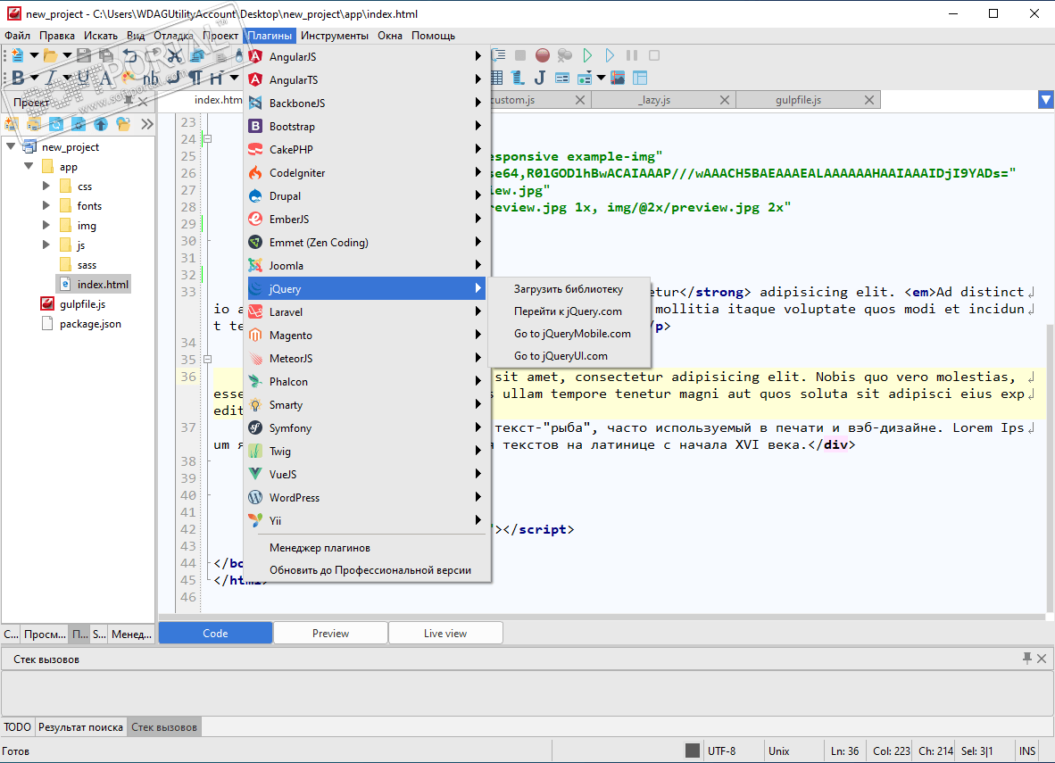
Task: Click the insert table grid icon
Action: tap(496, 79)
